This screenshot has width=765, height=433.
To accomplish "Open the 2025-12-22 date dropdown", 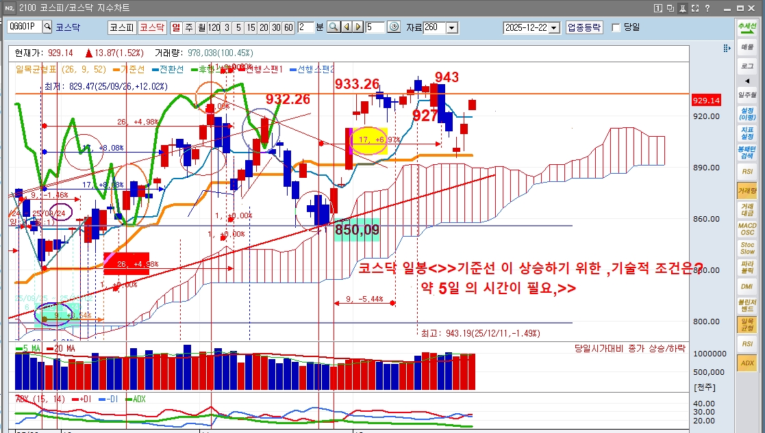I will click(x=554, y=28).
